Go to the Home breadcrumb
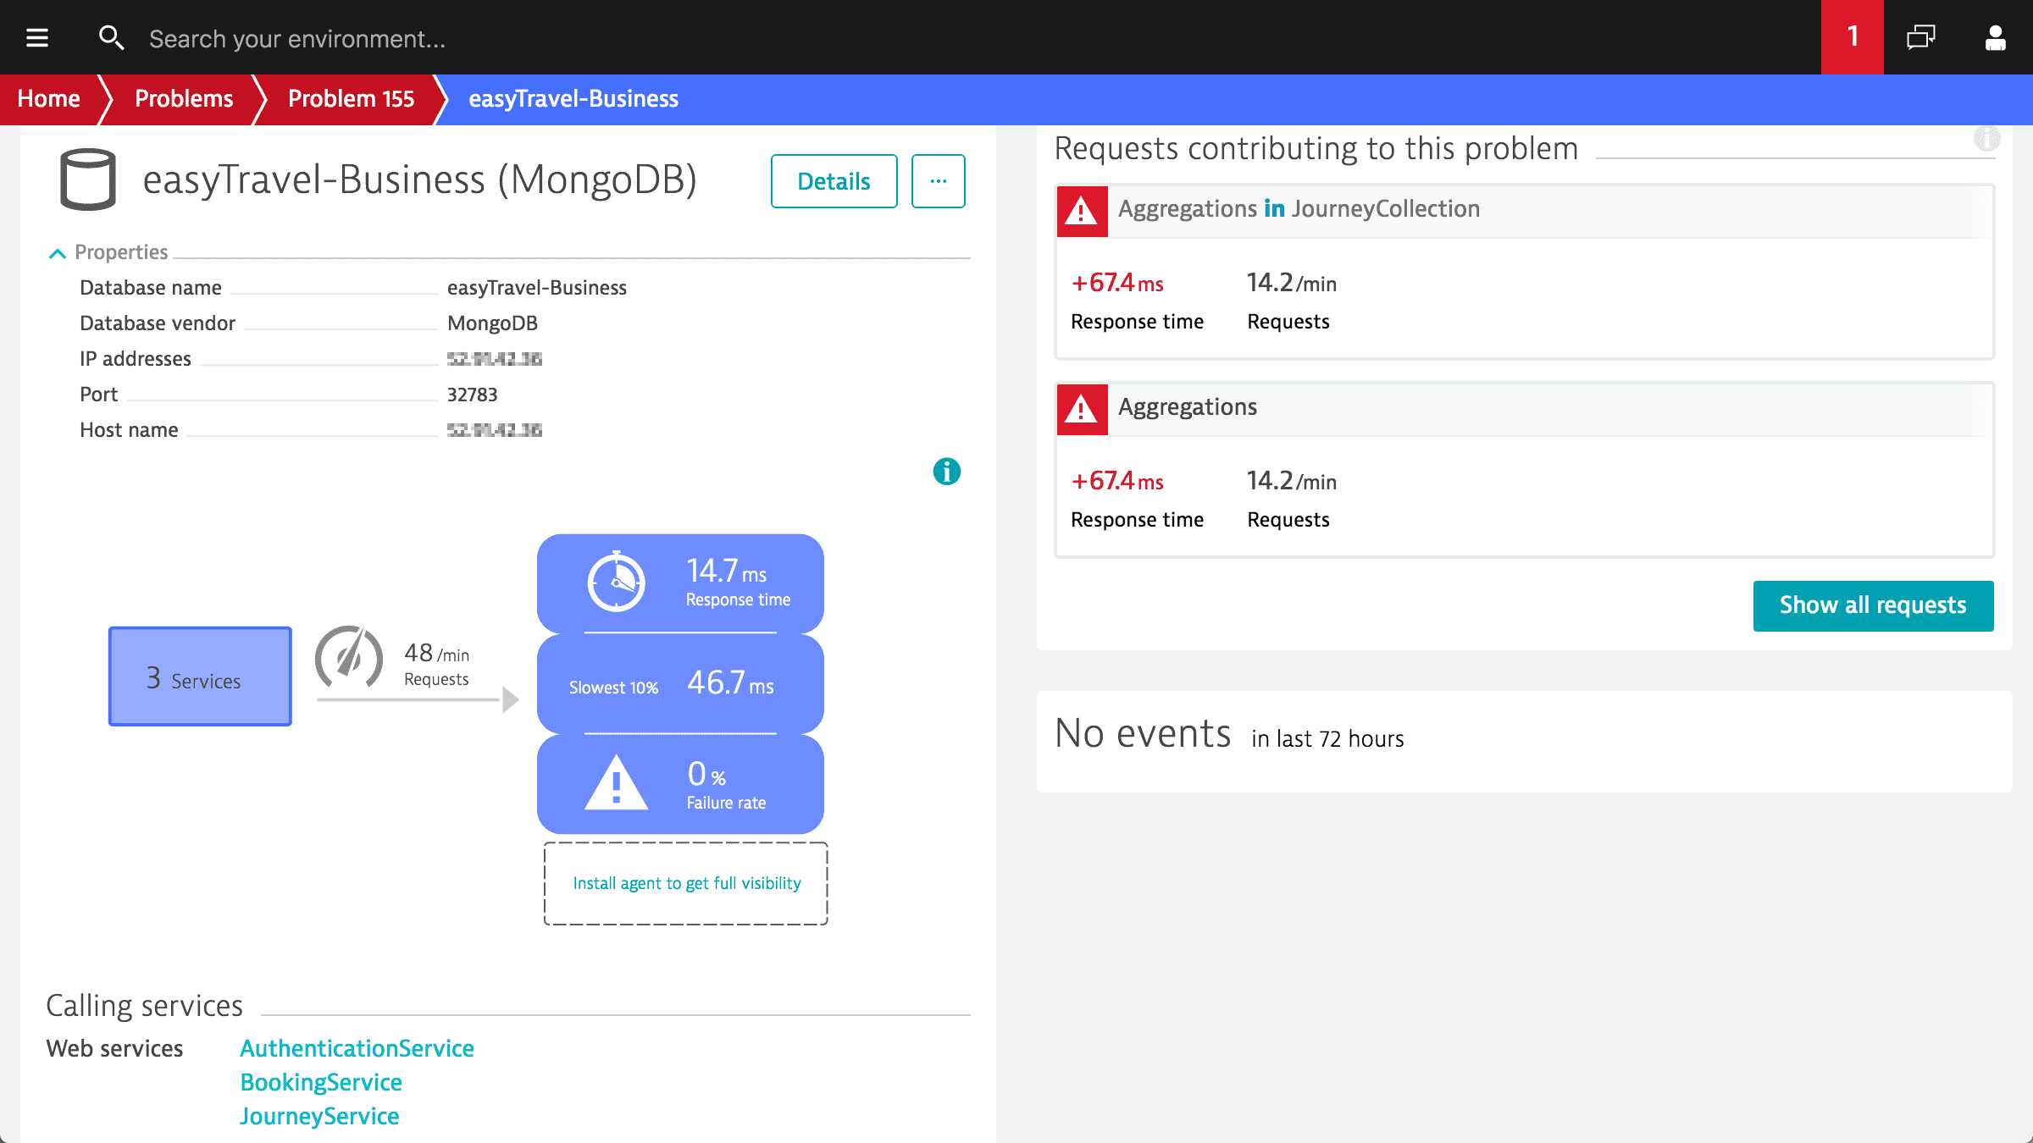Screen dimensions: 2033x1143 [x=49, y=99]
